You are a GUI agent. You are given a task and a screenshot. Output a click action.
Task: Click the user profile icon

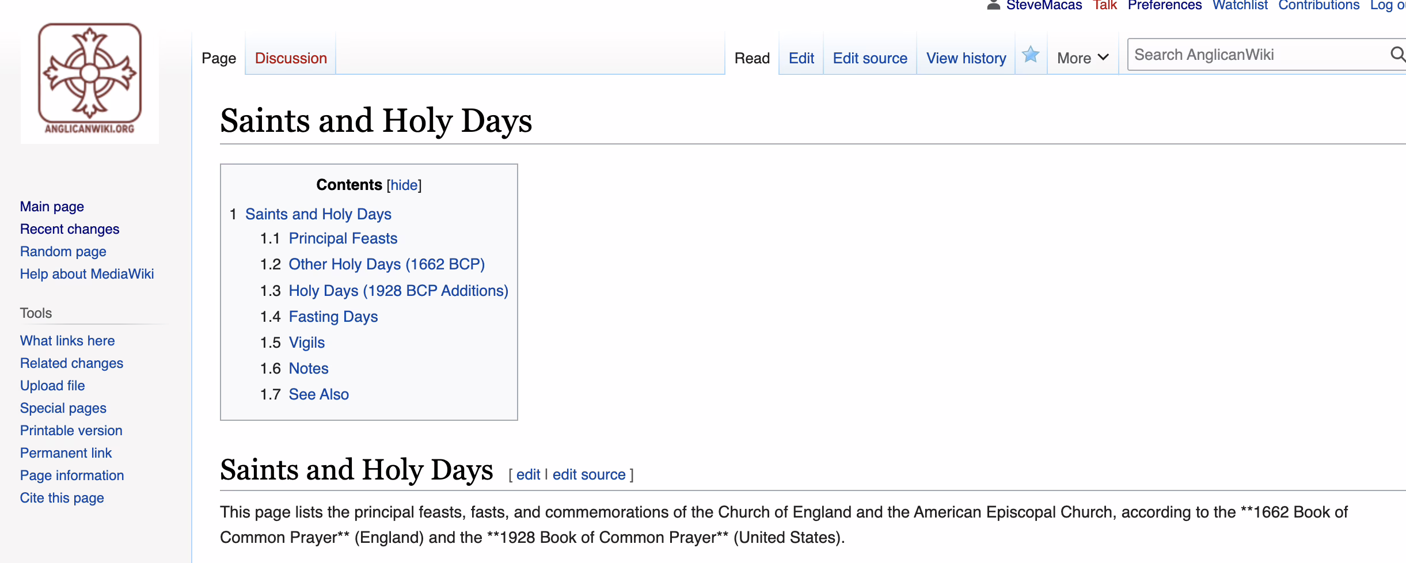[x=993, y=6]
